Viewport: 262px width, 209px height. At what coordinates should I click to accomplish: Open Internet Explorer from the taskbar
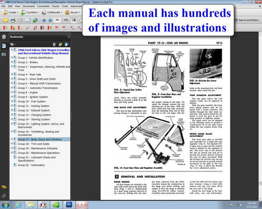coord(18,205)
